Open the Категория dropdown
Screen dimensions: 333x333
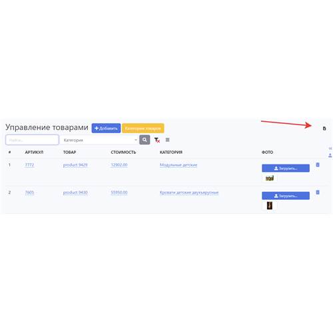(x=99, y=140)
